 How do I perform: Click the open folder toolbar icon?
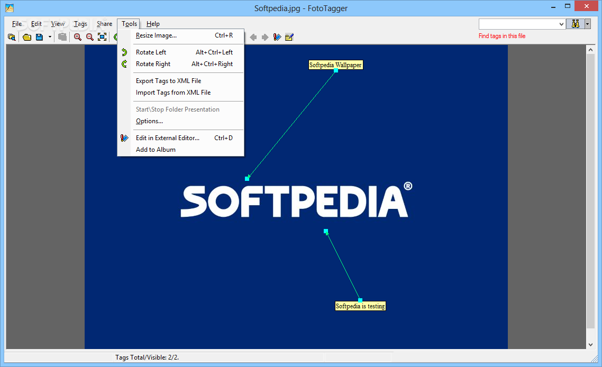pos(27,37)
